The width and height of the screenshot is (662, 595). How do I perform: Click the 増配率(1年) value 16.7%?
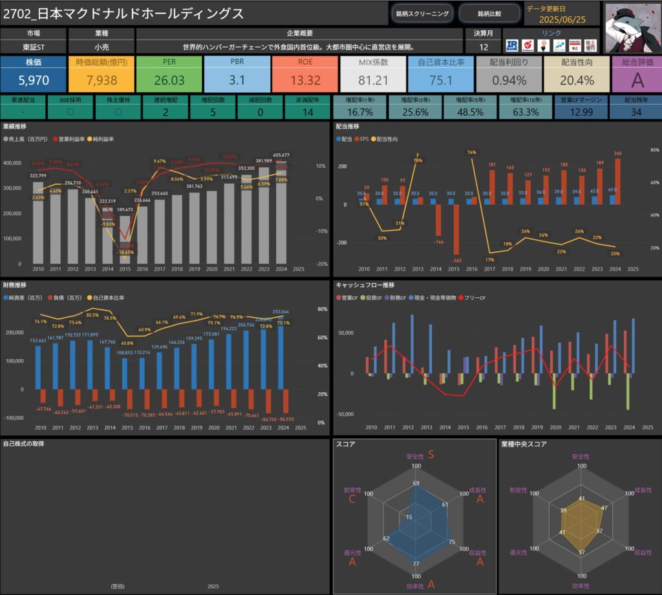coord(360,112)
